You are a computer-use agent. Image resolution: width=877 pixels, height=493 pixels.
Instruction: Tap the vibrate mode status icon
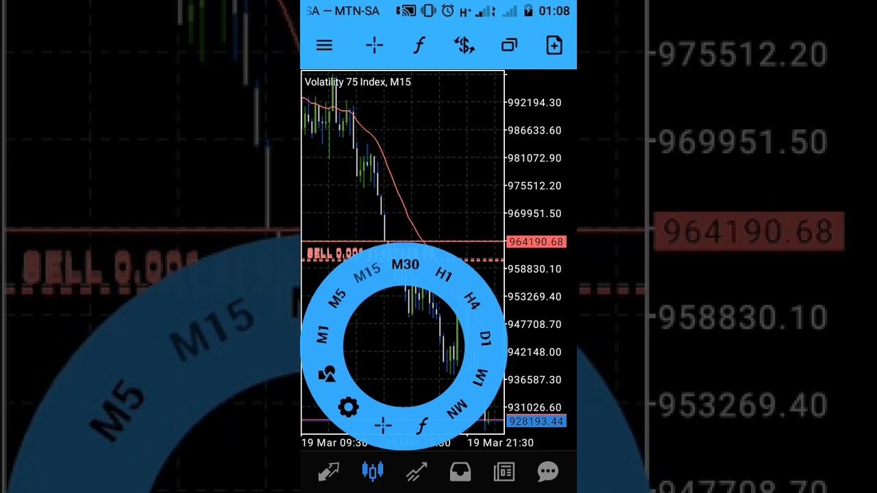pyautogui.click(x=428, y=11)
